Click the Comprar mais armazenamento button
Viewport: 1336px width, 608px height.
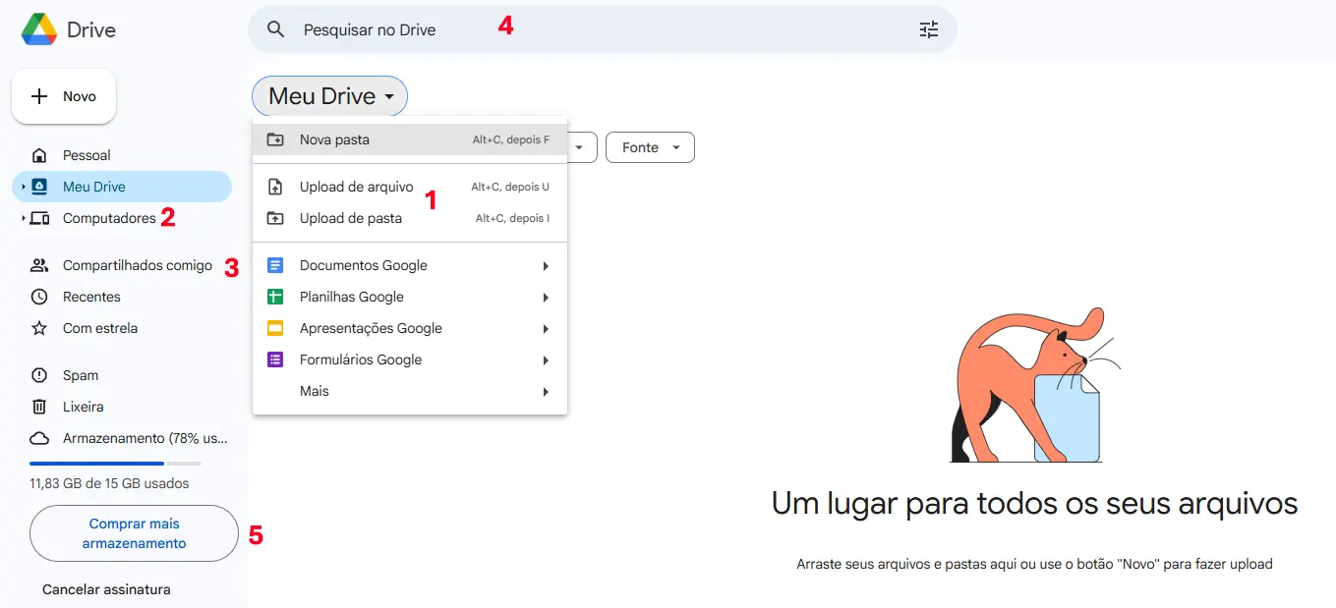coord(133,532)
